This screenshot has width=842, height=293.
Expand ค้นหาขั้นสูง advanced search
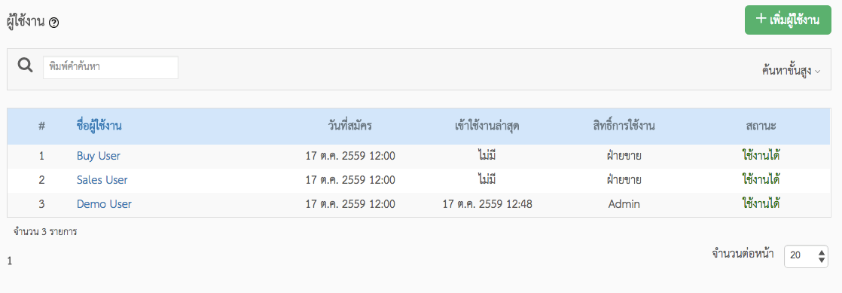[x=791, y=71]
